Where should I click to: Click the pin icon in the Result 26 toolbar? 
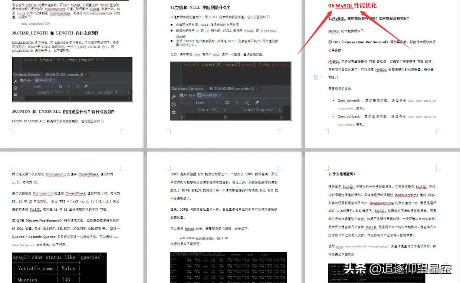click(x=257, y=103)
